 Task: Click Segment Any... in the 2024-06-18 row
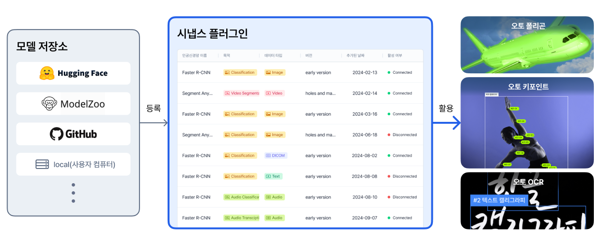(x=197, y=135)
